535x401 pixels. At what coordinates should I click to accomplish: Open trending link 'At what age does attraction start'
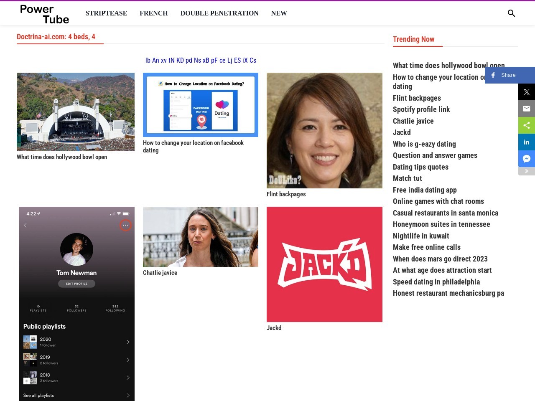pos(442,270)
